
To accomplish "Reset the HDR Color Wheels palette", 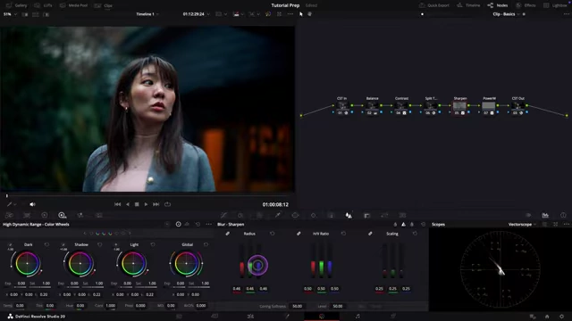I will [198, 225].
